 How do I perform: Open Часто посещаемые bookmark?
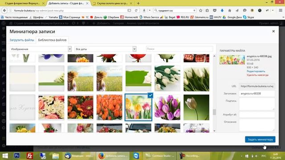point(14,17)
